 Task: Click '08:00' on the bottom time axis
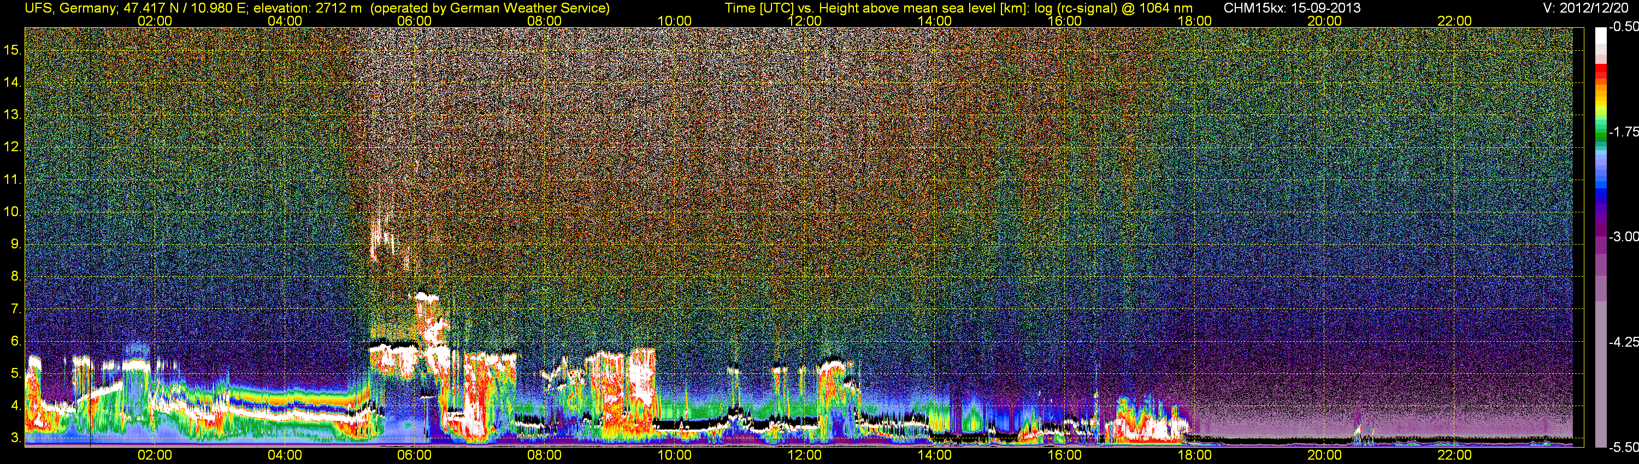tap(545, 455)
